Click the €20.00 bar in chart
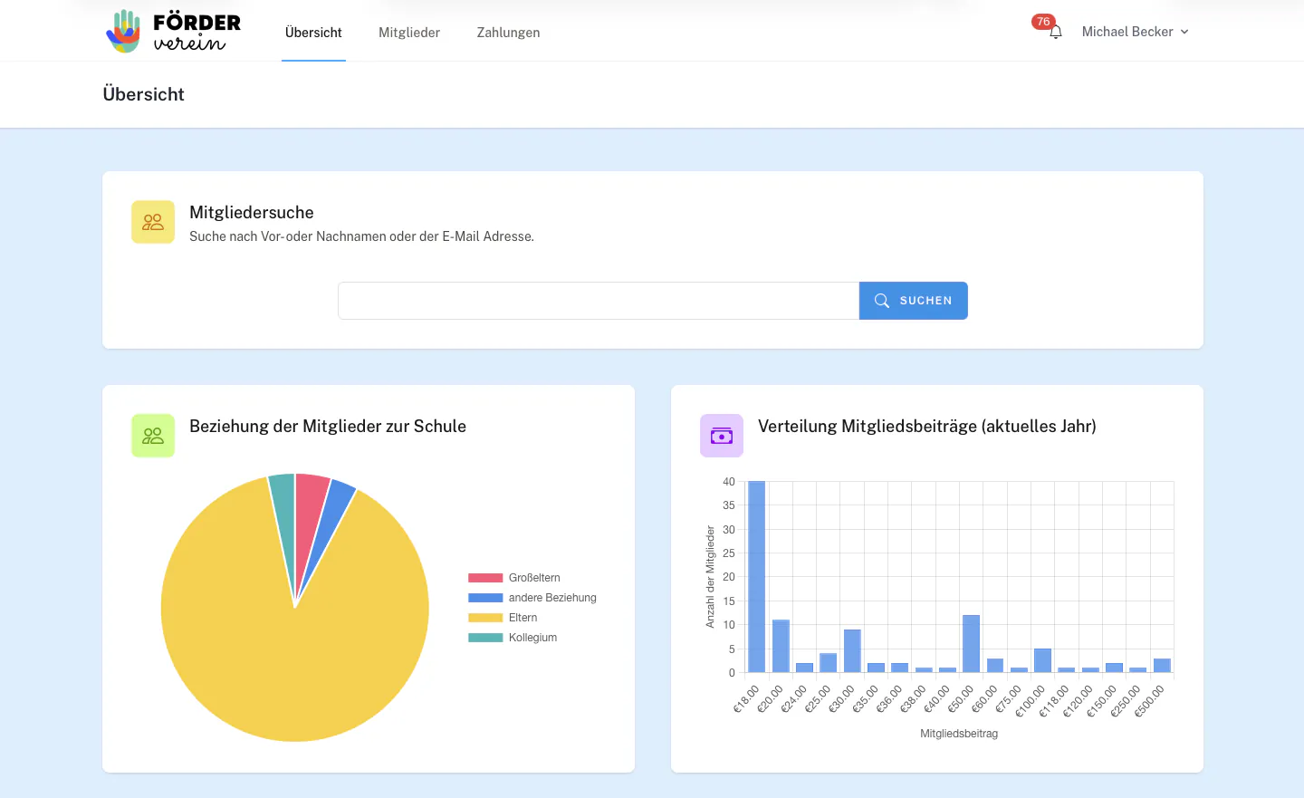Image resolution: width=1304 pixels, height=798 pixels. (781, 646)
